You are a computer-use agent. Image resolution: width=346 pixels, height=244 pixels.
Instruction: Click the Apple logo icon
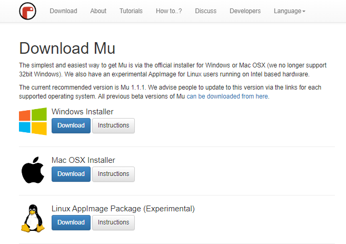[33, 170]
